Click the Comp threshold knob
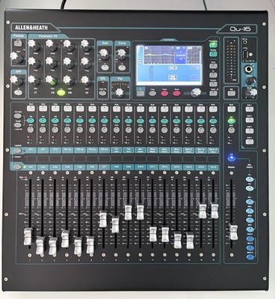275x299 pixels. click(121, 54)
